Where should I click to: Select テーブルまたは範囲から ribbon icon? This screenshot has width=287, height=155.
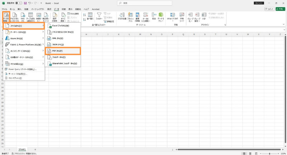click(x=30, y=17)
